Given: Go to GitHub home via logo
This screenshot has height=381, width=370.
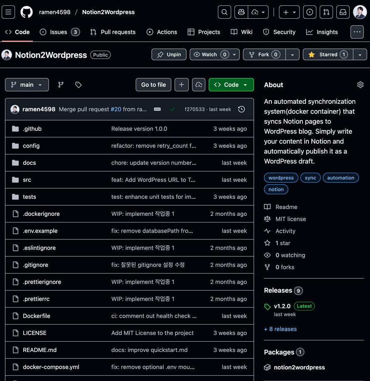Looking at the screenshot, I should click(27, 12).
